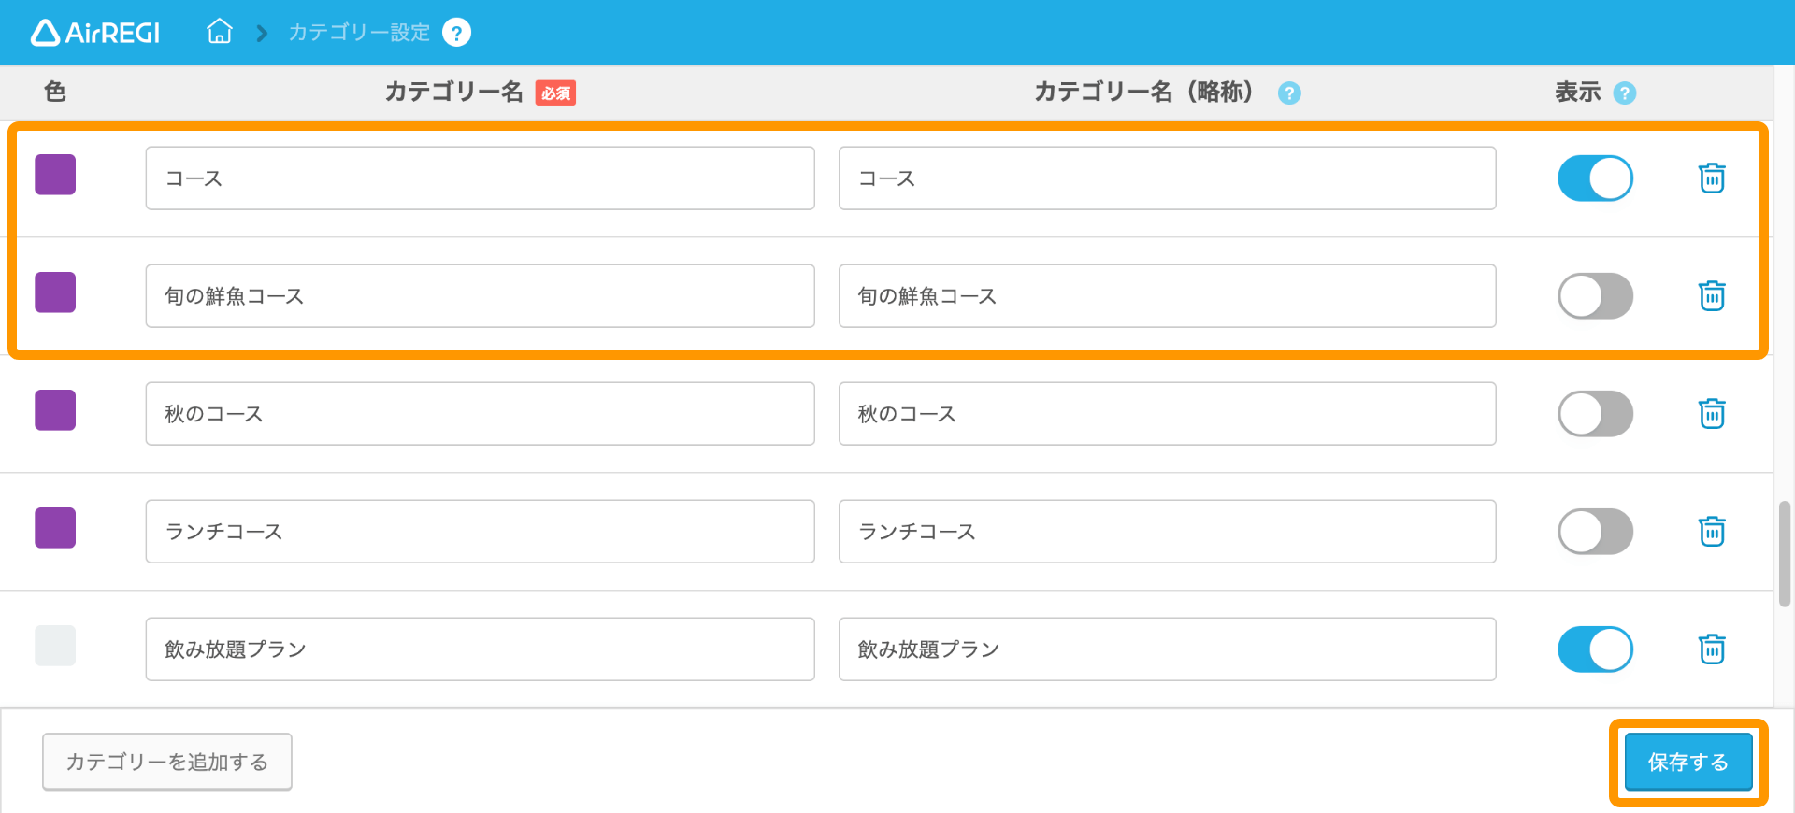The image size is (1795, 813).
Task: Edit 旬の鮮魚コース abbreviated name field
Action: click(1167, 296)
